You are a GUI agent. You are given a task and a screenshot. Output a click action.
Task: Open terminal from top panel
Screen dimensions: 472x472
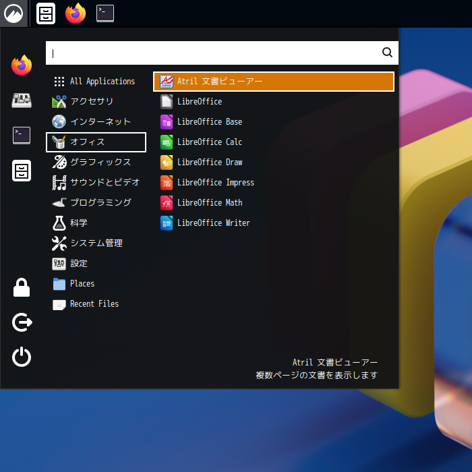[105, 13]
